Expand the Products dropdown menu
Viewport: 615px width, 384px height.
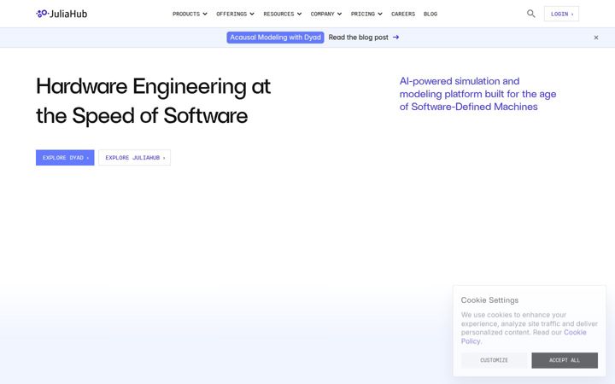[190, 15]
